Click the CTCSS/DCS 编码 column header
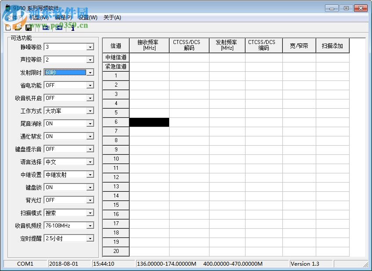This screenshot has height=271, width=372. tap(264, 45)
